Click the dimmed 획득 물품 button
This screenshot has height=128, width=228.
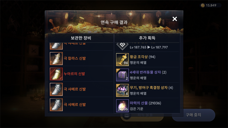pos(142,116)
